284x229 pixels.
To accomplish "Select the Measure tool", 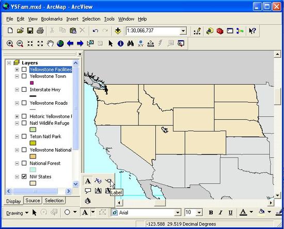I will [150, 44].
